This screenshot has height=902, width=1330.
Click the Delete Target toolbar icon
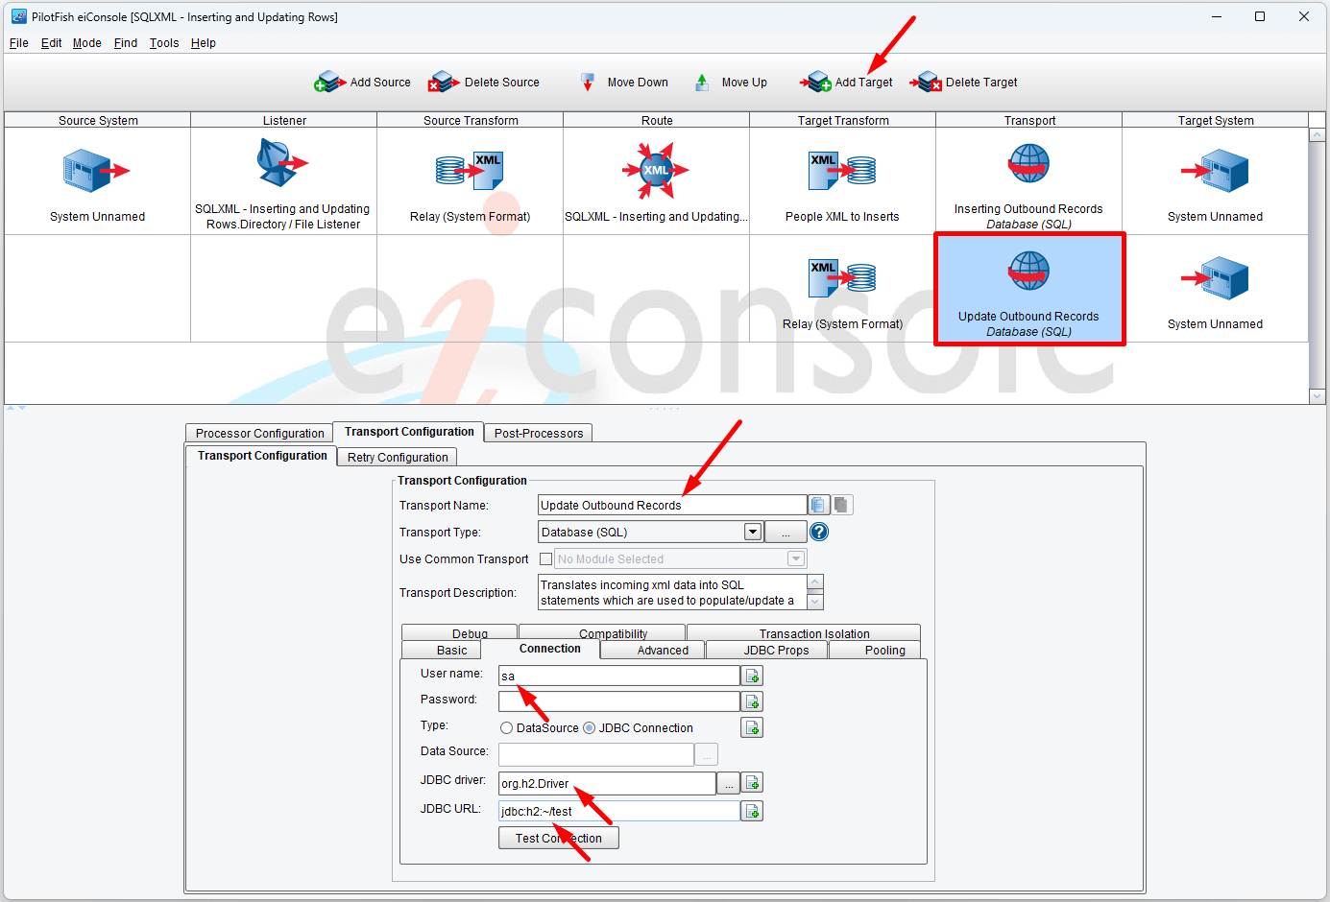pyautogui.click(x=927, y=83)
